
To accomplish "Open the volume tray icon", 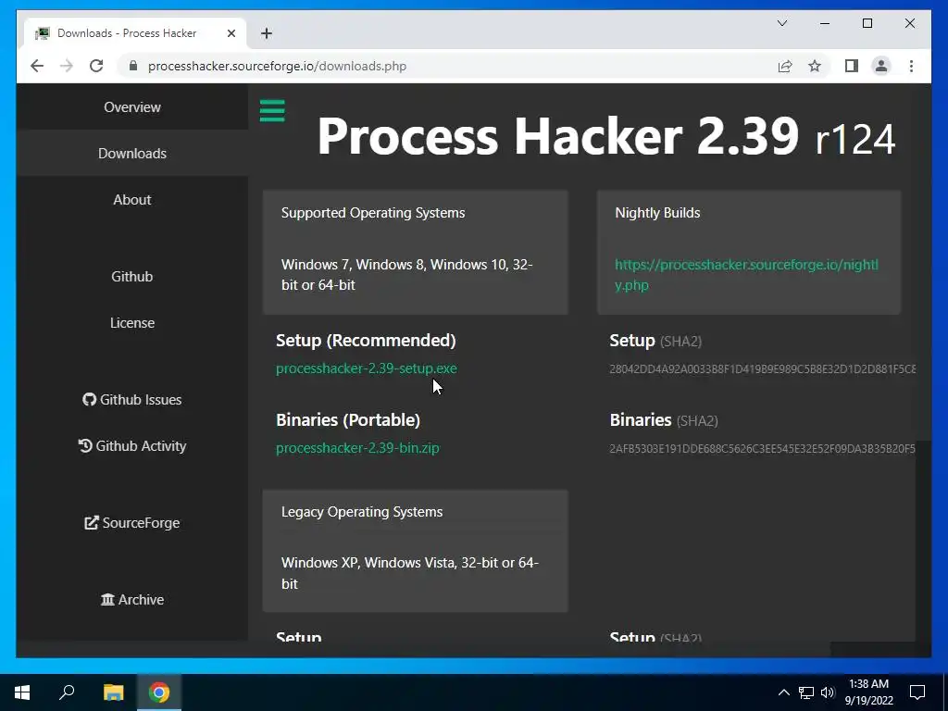I will point(828,692).
